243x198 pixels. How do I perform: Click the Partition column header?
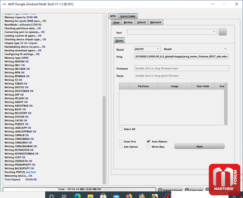pos(143,86)
